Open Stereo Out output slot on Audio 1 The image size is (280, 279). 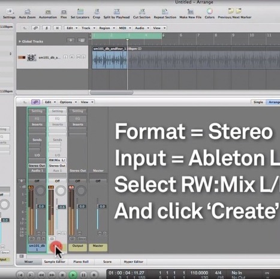tap(37, 166)
